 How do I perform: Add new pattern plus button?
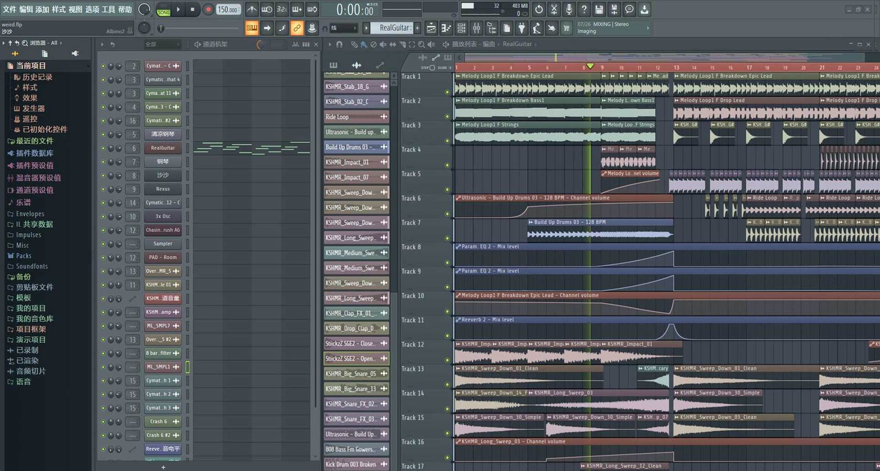[x=417, y=28]
